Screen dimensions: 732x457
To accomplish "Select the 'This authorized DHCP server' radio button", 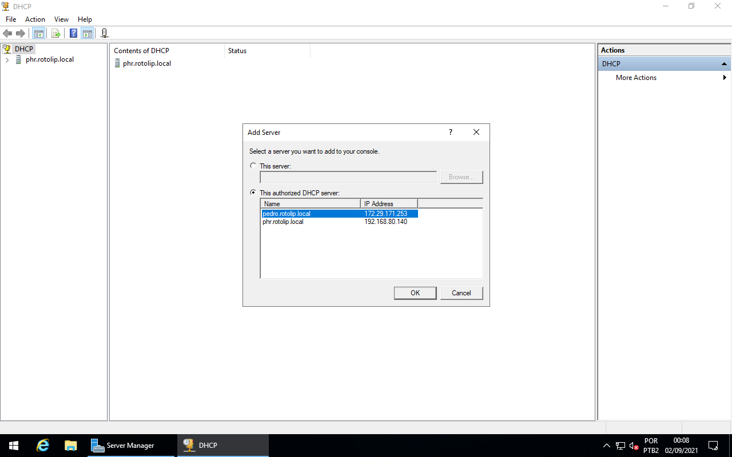I will [x=253, y=193].
